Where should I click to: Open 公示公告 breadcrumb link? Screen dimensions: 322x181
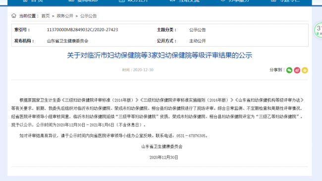(x=89, y=16)
